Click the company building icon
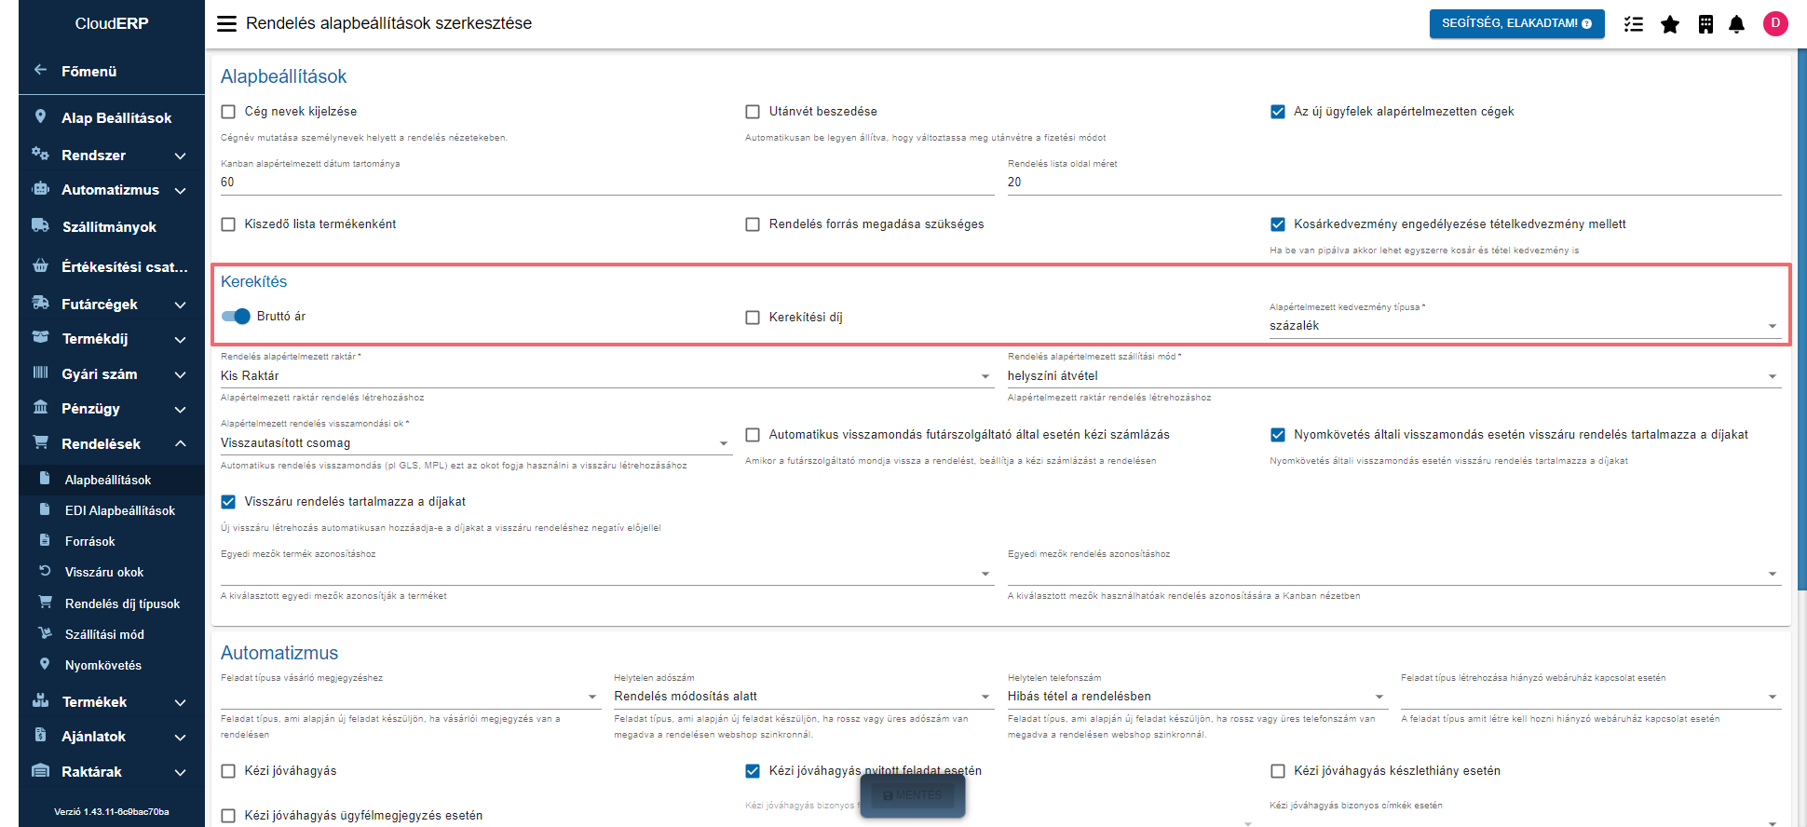Screen dimensions: 1807x827 tap(1705, 24)
